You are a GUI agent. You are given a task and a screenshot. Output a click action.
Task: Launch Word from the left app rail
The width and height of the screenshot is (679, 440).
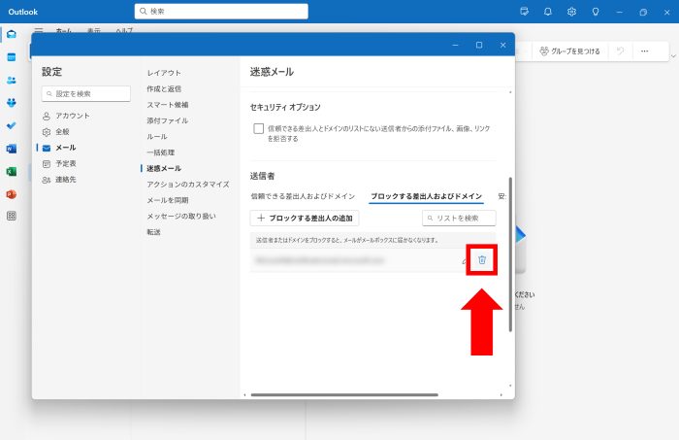click(x=12, y=149)
